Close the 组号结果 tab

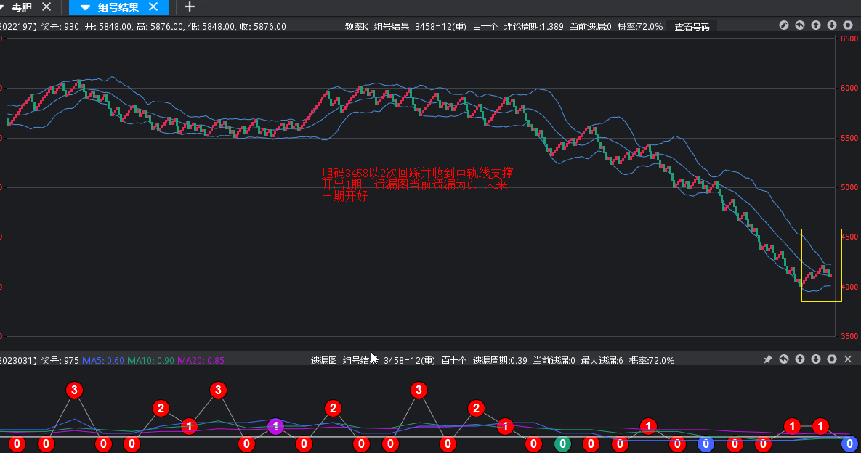[x=153, y=7]
